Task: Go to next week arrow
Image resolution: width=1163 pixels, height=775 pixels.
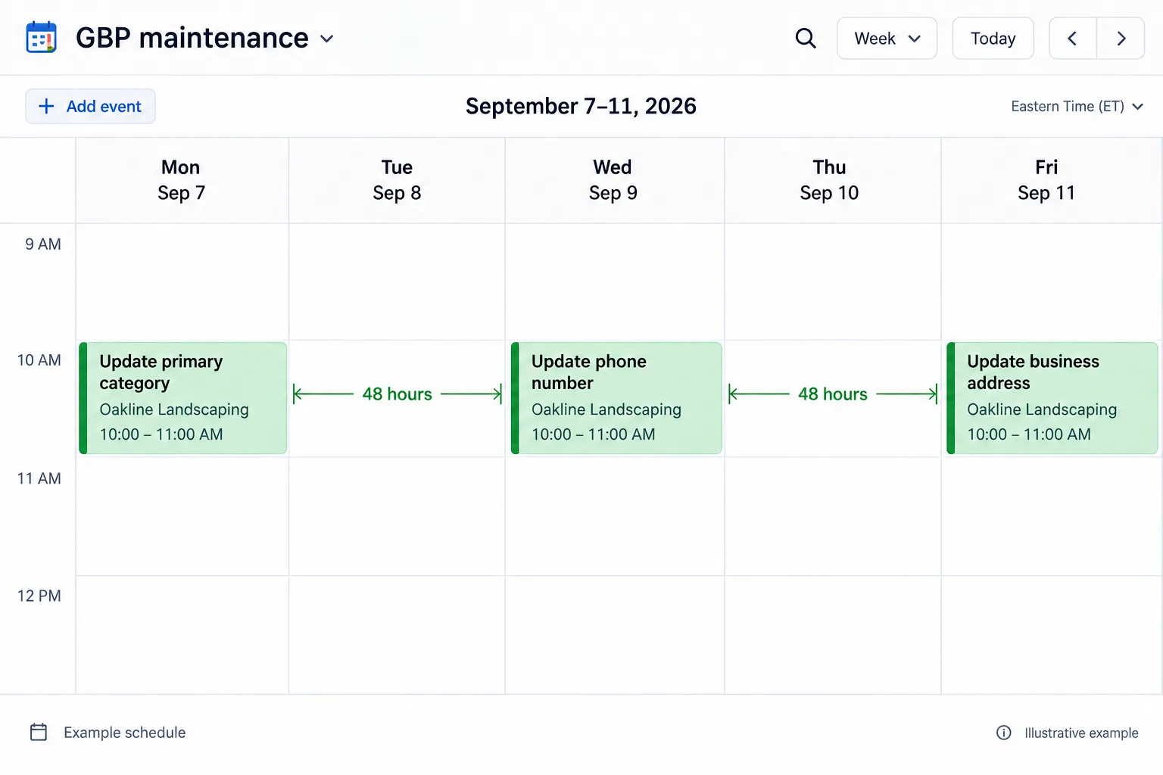Action: pyautogui.click(x=1121, y=38)
